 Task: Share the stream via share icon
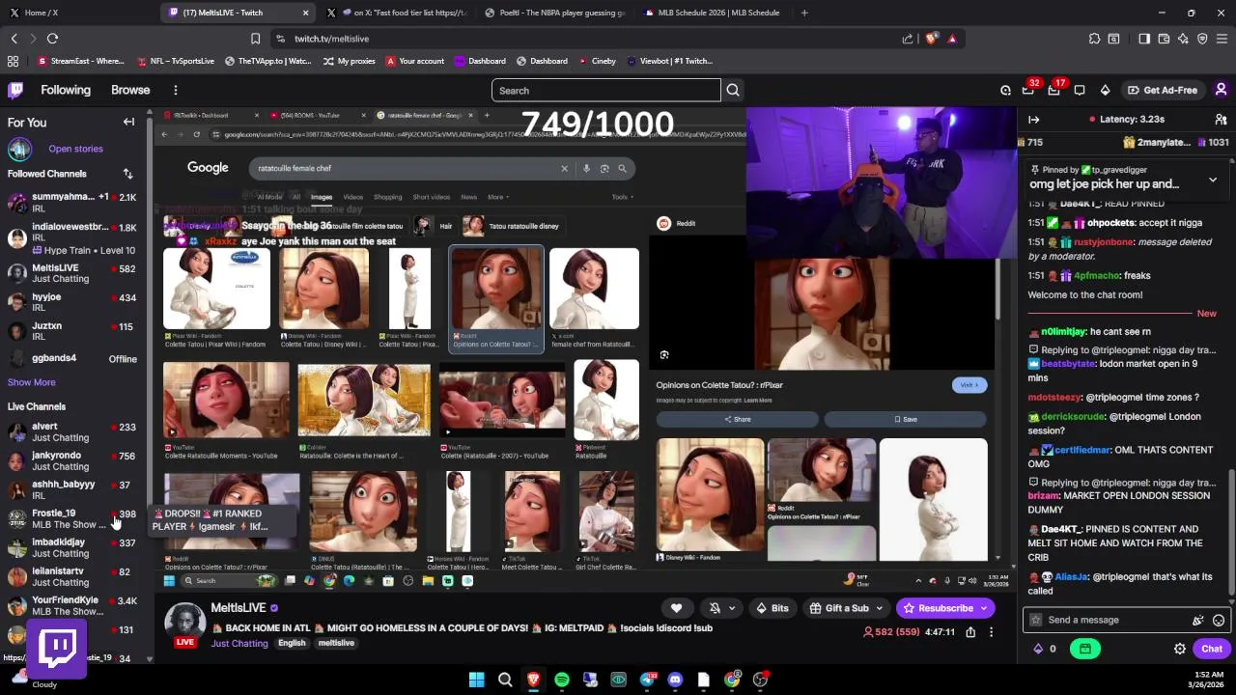970,632
